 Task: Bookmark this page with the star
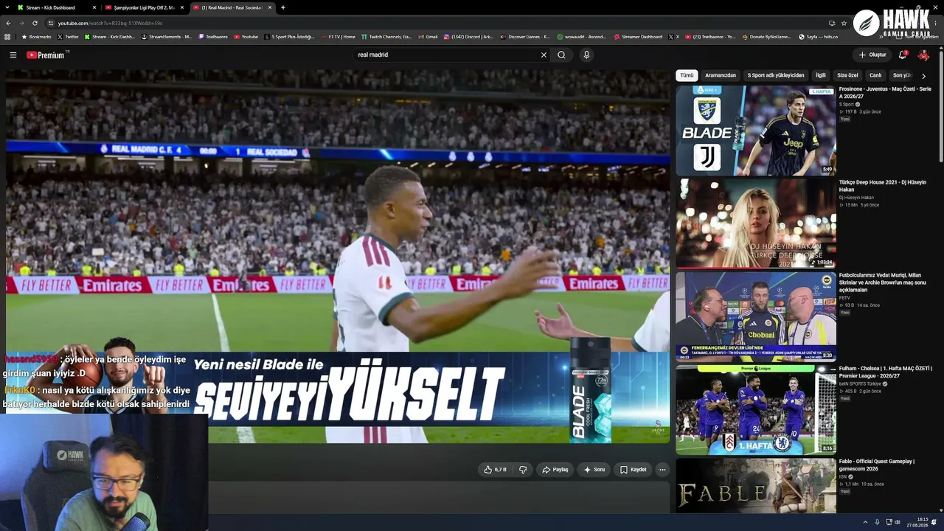click(x=844, y=23)
